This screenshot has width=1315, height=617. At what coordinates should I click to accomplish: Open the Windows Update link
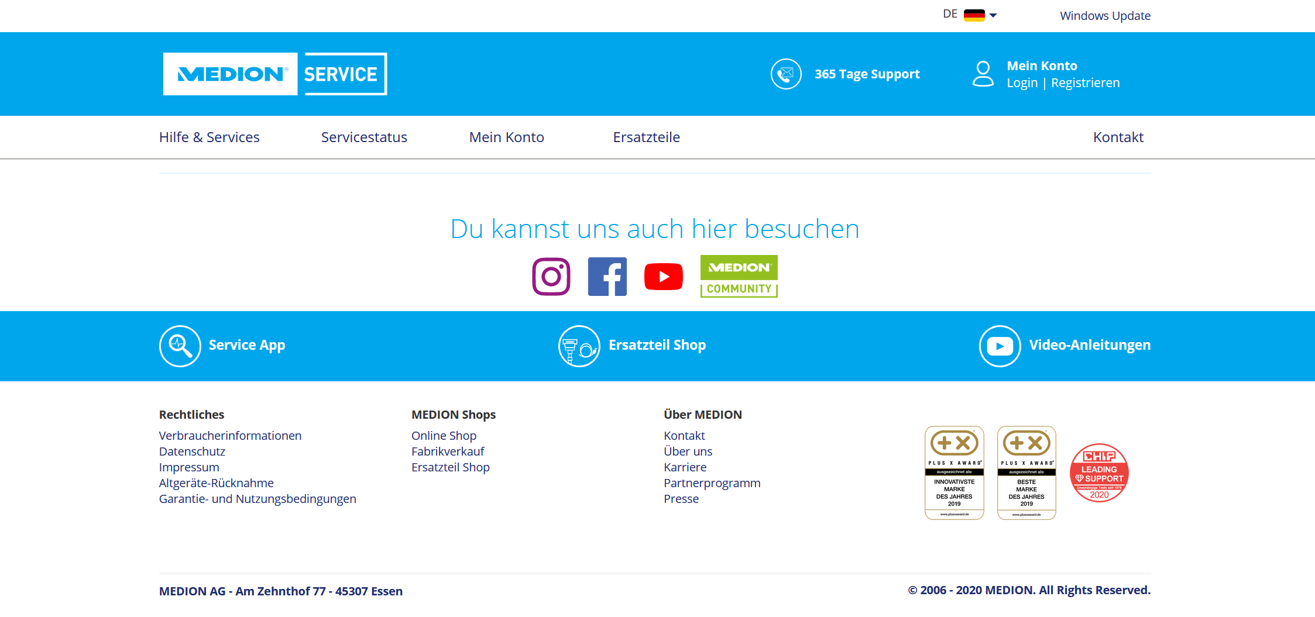pos(1105,16)
